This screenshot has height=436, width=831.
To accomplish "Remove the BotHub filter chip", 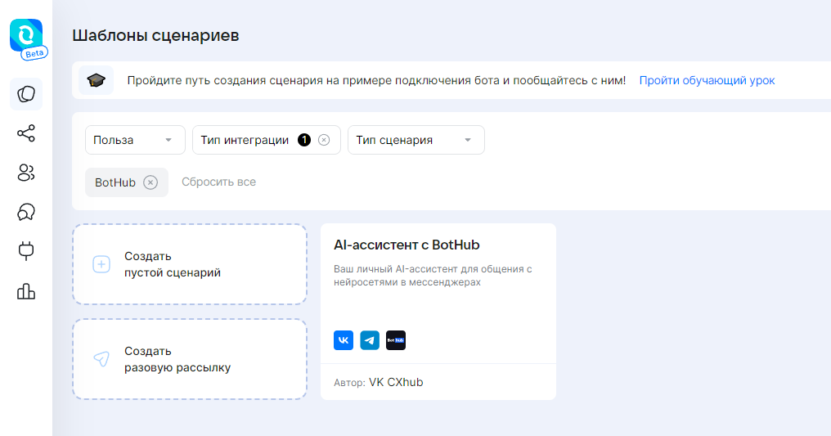I will 150,182.
